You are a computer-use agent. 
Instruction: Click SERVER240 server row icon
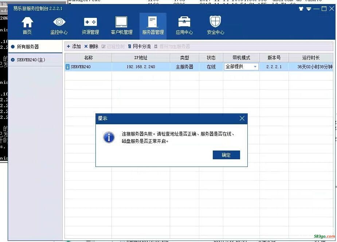click(x=68, y=67)
